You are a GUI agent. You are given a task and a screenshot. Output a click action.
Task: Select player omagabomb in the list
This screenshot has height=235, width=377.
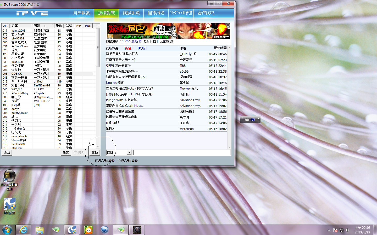[x=47, y=136]
